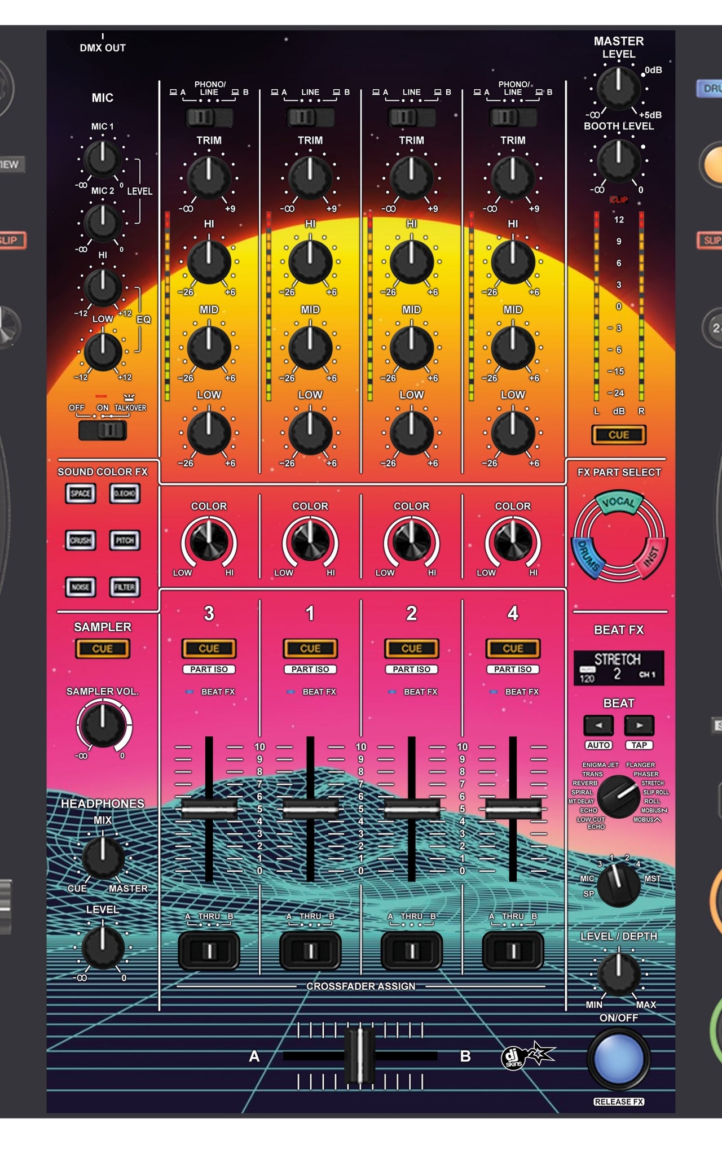
Task: Toggle the Master CUE button
Action: point(619,435)
